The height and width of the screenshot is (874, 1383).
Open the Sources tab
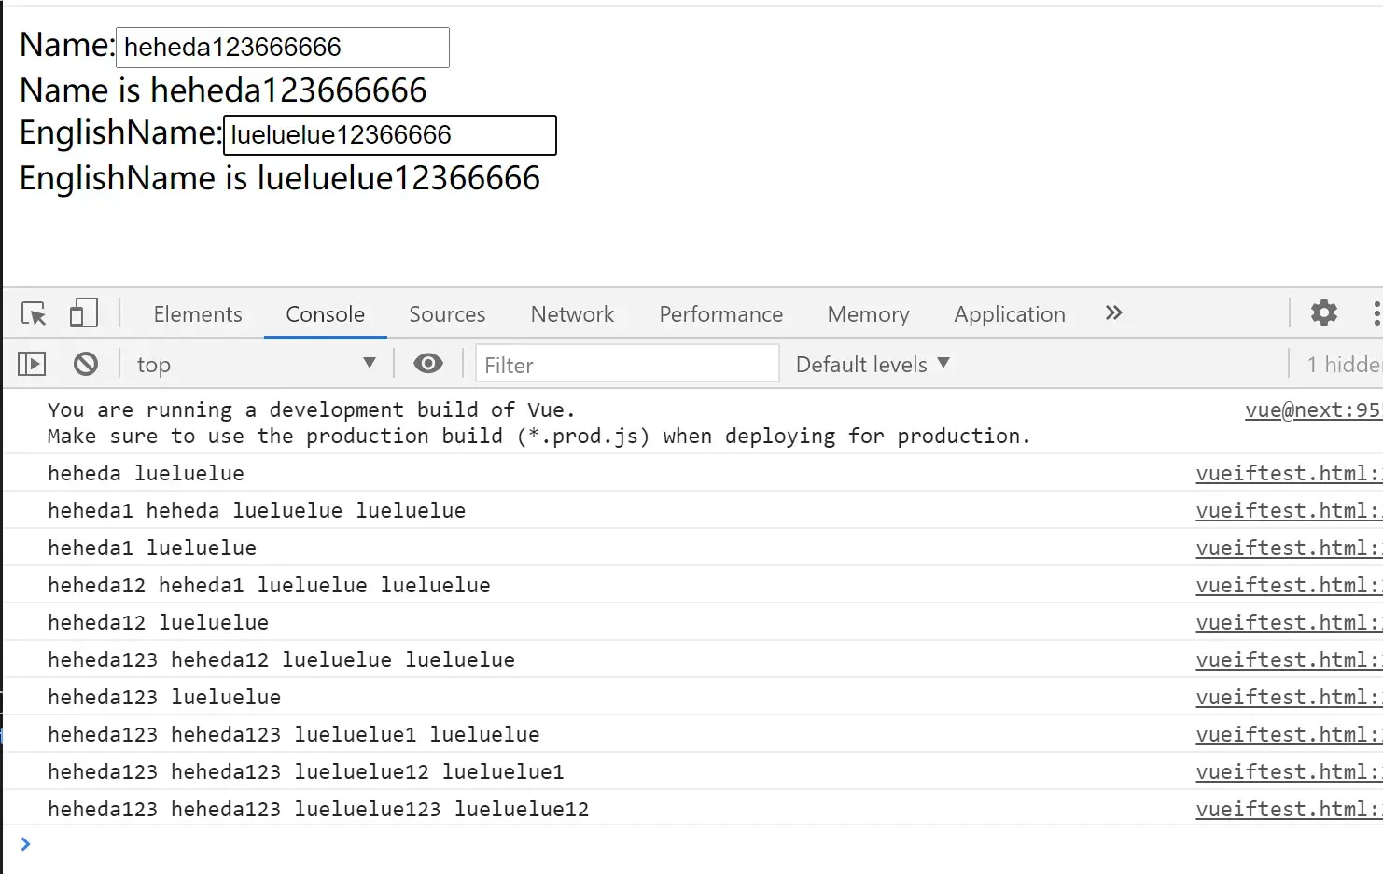tap(447, 314)
